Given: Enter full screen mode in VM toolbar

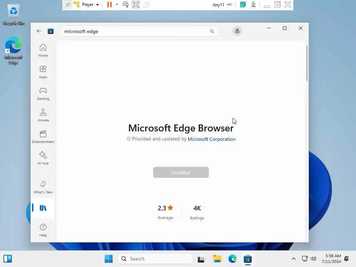Looking at the screenshot, I should [x=136, y=5].
